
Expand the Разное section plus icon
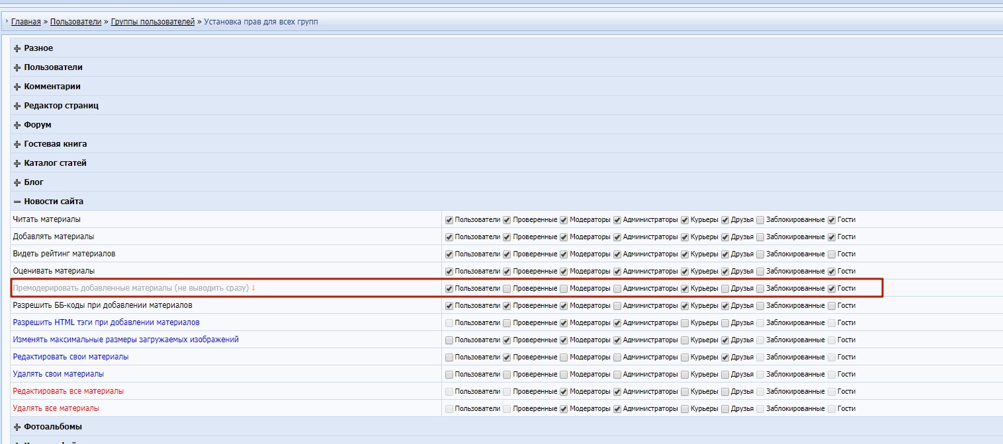(x=17, y=48)
